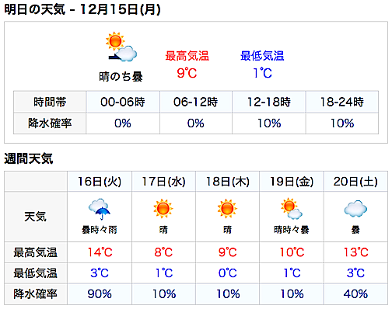Select the 20日(土) column header
This screenshot has height=309, width=392.
point(355,182)
